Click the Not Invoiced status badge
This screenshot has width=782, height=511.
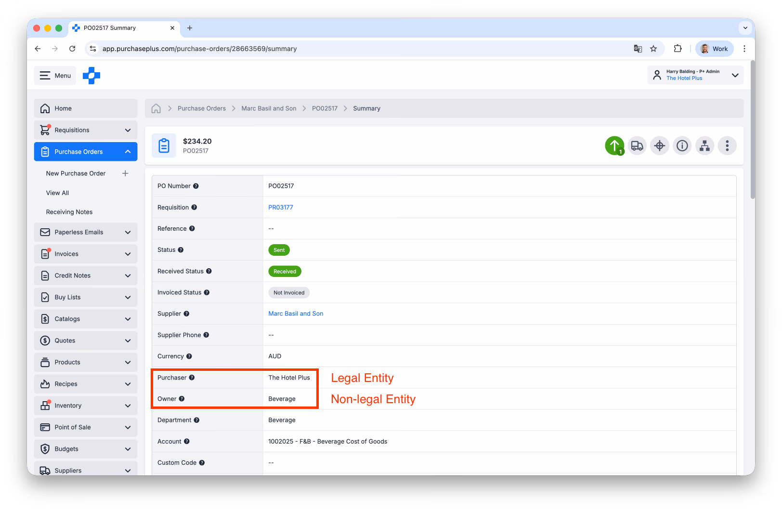[x=289, y=292]
